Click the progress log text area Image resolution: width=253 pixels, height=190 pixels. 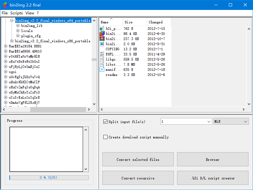pyautogui.click(x=46, y=149)
